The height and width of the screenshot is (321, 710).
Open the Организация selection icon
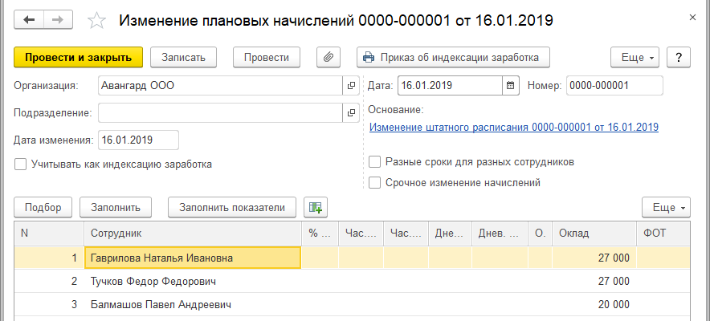point(350,85)
